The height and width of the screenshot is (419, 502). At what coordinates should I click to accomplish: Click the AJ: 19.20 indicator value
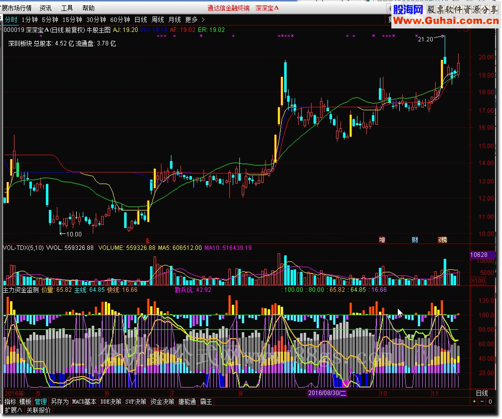[x=126, y=30]
